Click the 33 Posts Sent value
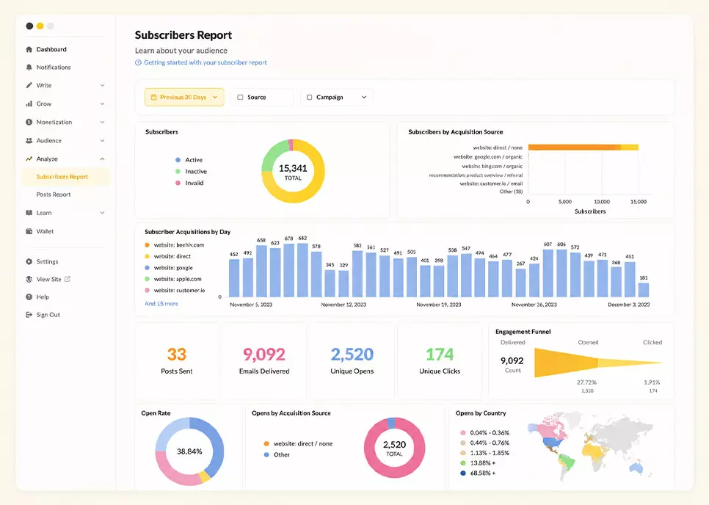The height and width of the screenshot is (505, 709). pyautogui.click(x=177, y=354)
